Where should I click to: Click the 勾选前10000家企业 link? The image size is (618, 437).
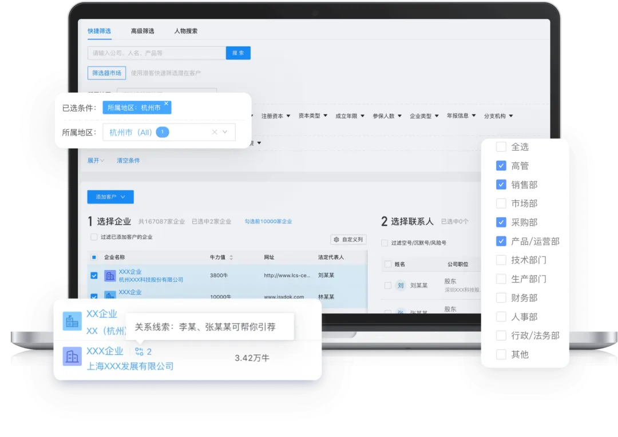pyautogui.click(x=268, y=221)
